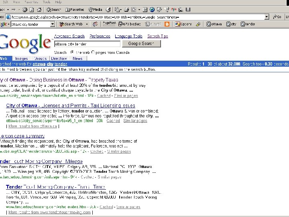Click the Discuss toolbar icon

tap(145, 10)
